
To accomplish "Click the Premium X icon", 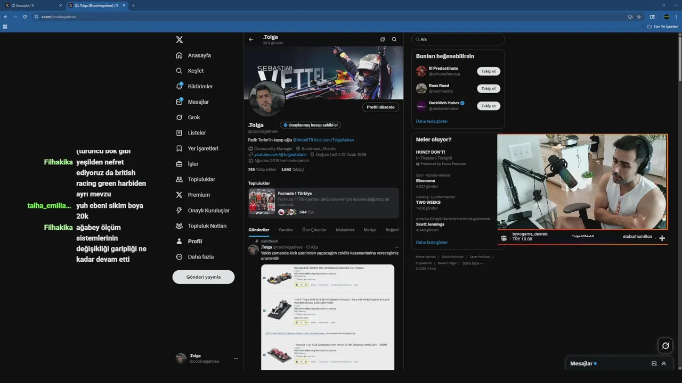I will coord(180,195).
